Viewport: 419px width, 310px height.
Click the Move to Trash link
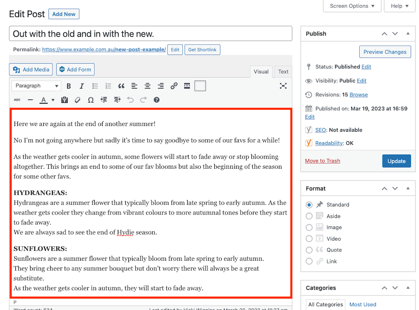(323, 161)
